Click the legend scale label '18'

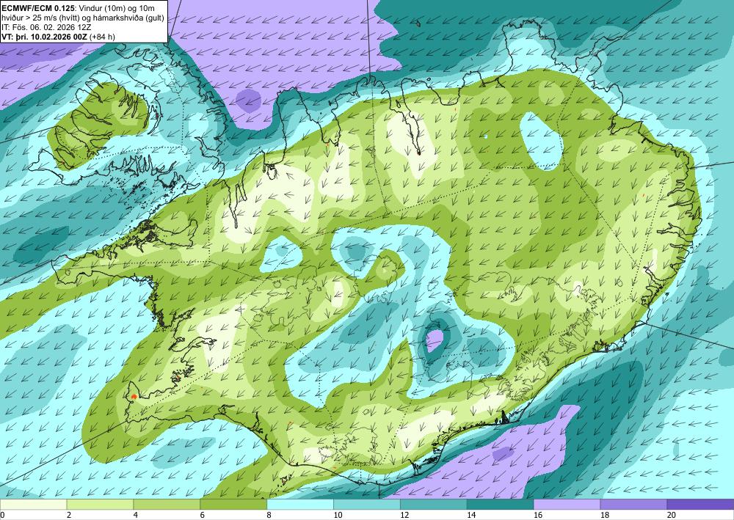click(x=605, y=516)
